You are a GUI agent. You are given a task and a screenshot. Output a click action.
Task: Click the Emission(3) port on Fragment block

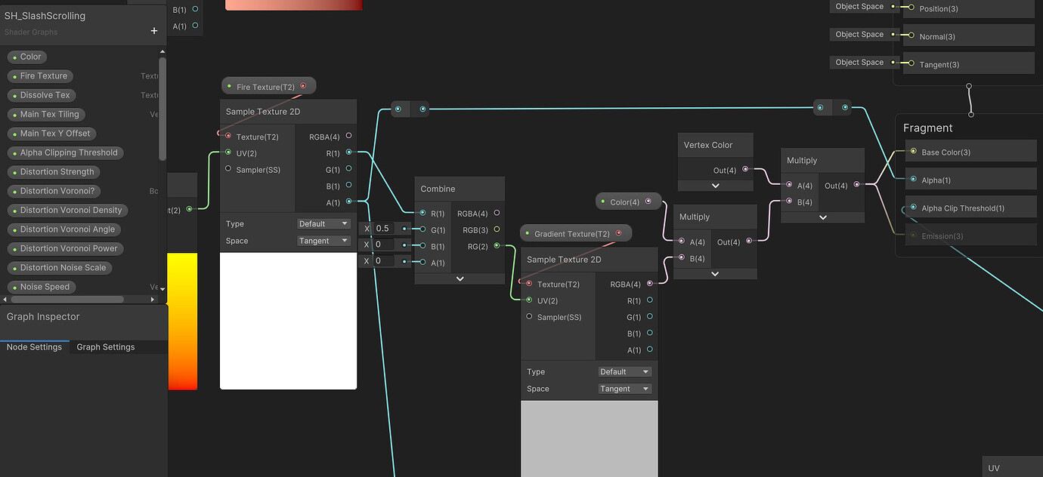click(914, 235)
